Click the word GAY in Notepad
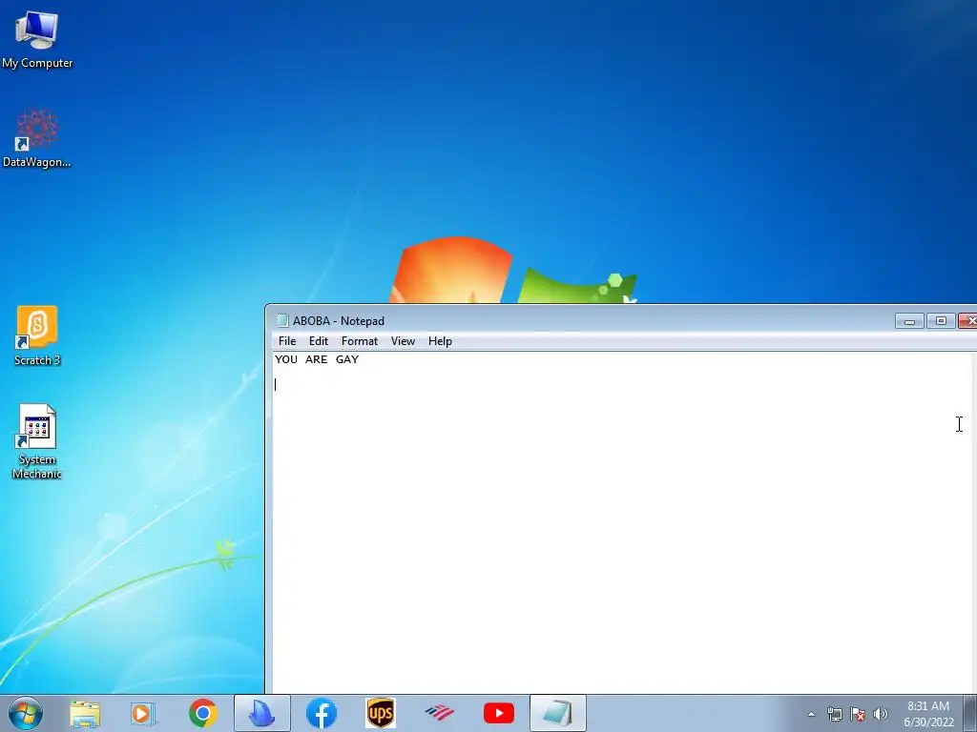Viewport: 977px width, 732px height. click(x=347, y=359)
